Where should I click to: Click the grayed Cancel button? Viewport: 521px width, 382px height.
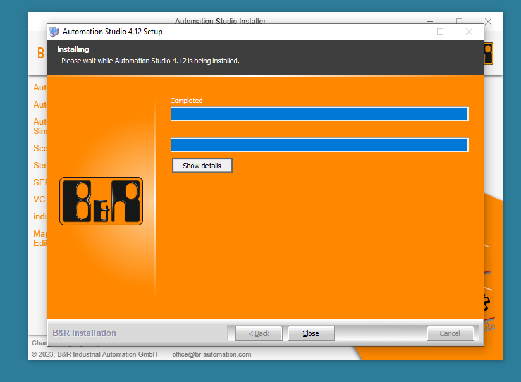(x=450, y=333)
